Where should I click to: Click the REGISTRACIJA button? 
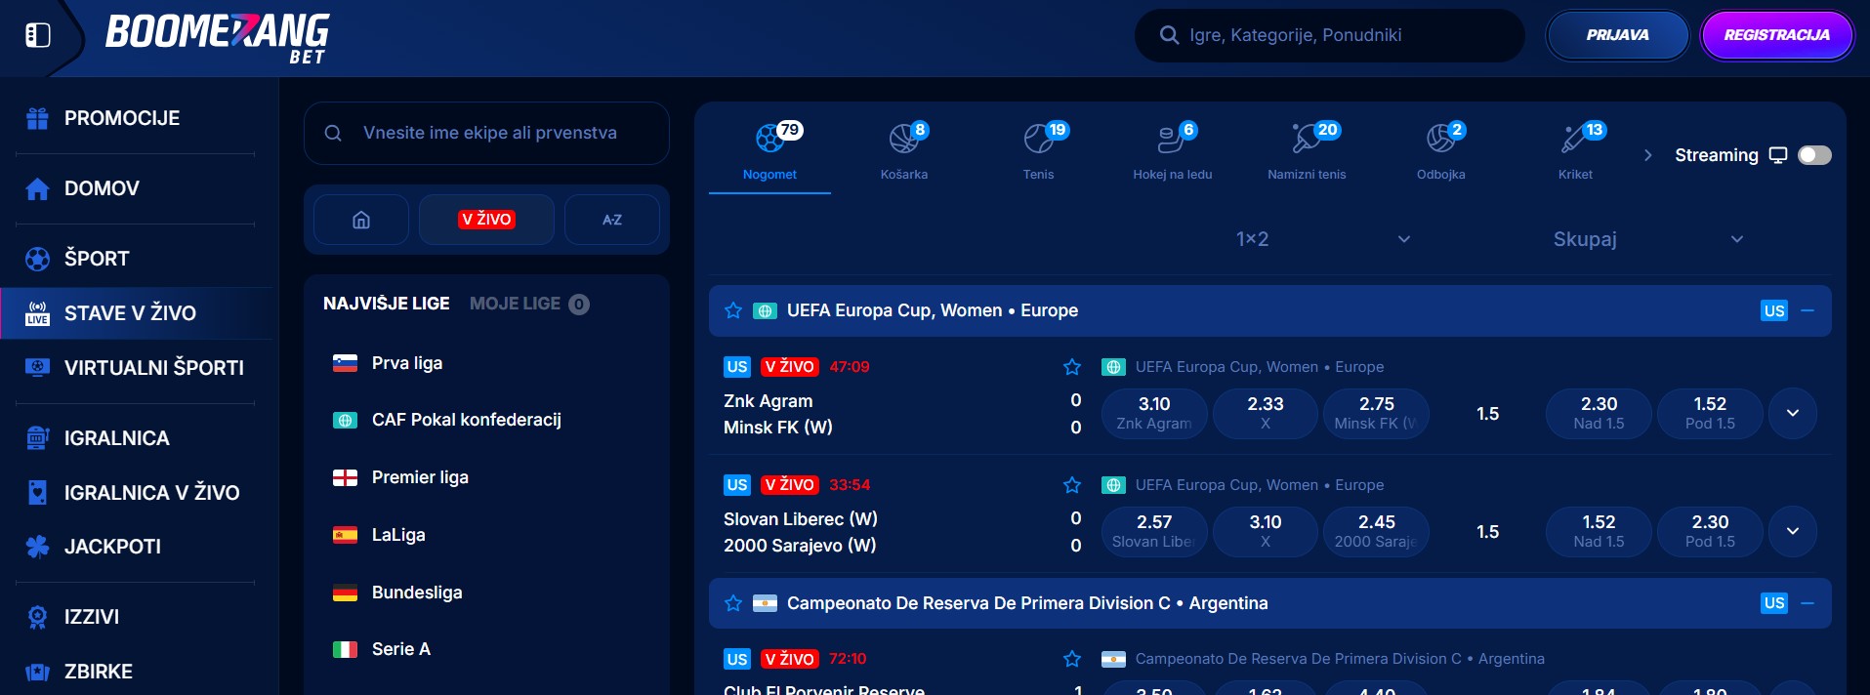coord(1776,35)
